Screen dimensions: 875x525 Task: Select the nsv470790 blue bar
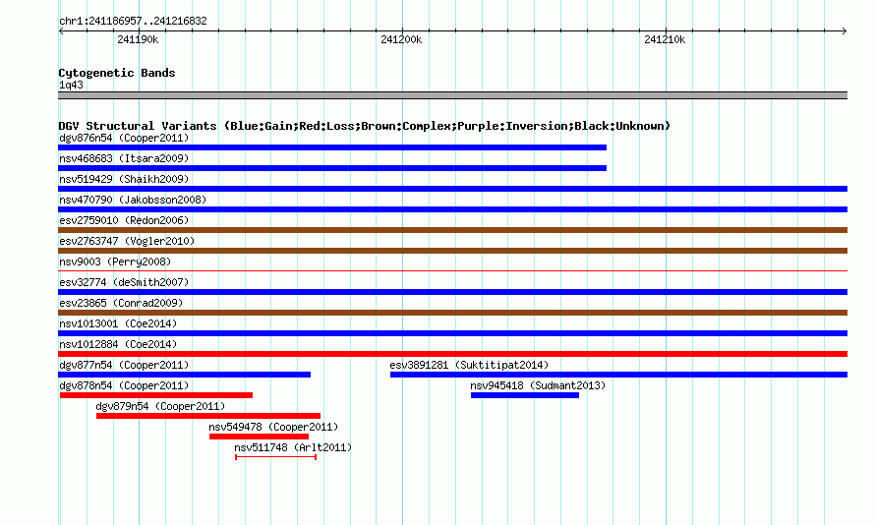click(x=452, y=209)
